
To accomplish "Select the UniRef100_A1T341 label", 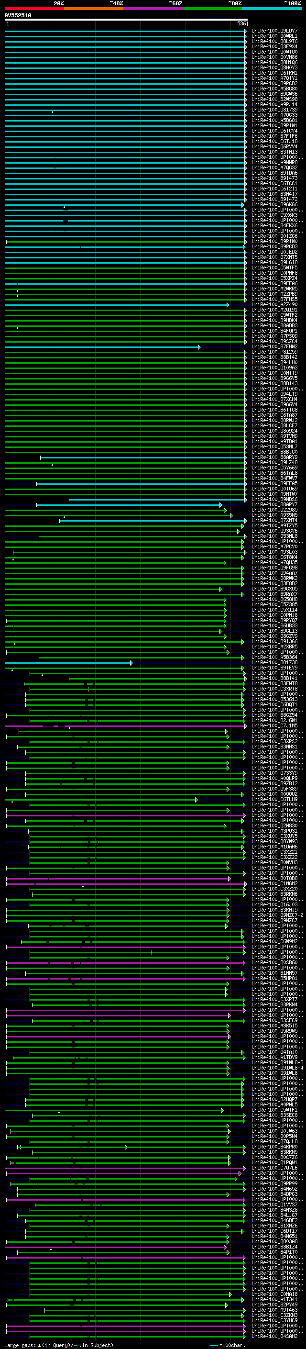I will 274,1299.
